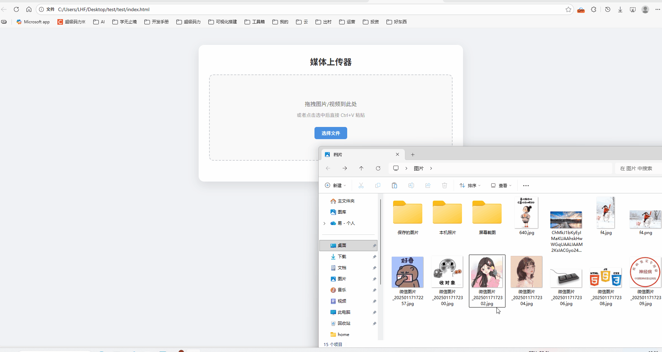Unpin 下载 from the sidebar
This screenshot has width=662, height=352.
[x=374, y=257]
